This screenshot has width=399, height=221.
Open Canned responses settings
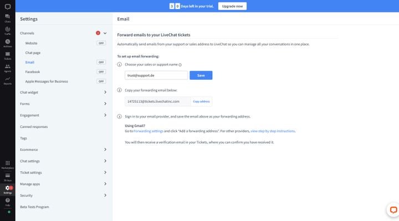pyautogui.click(x=34, y=127)
